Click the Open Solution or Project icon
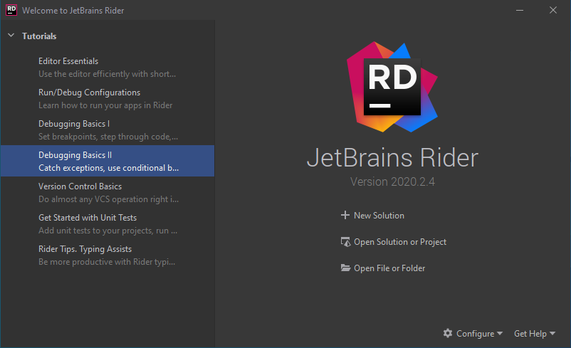This screenshot has height=348, width=571. point(345,242)
